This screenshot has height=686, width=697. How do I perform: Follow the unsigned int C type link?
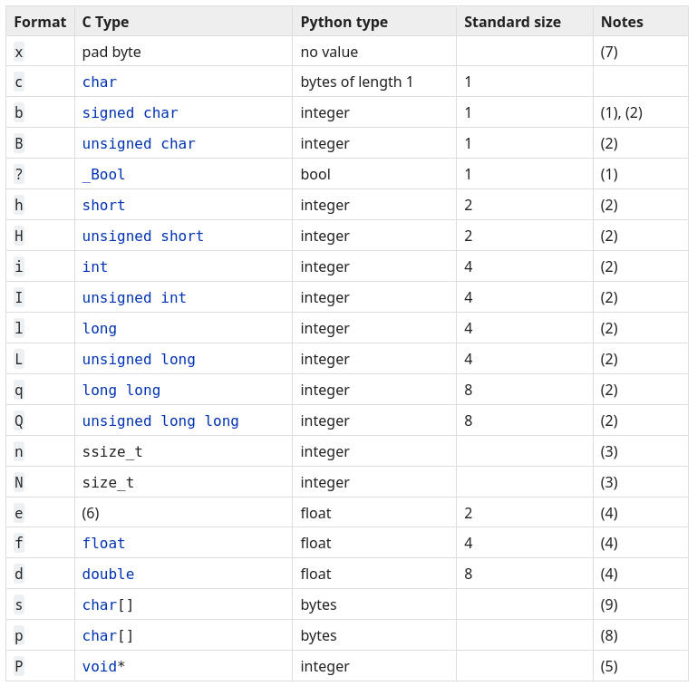134,298
